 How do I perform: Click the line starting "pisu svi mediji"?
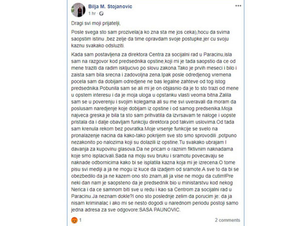(x=155, y=169)
